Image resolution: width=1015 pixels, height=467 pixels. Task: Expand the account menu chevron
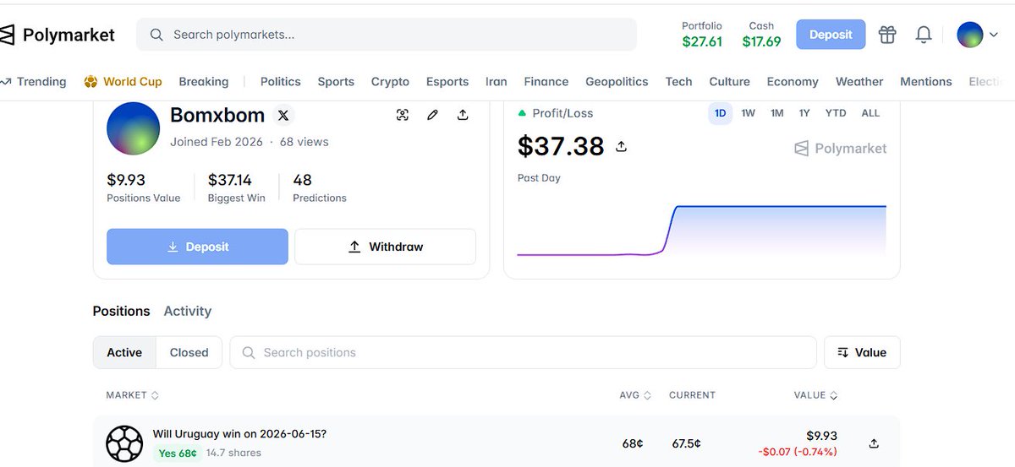coord(993,35)
